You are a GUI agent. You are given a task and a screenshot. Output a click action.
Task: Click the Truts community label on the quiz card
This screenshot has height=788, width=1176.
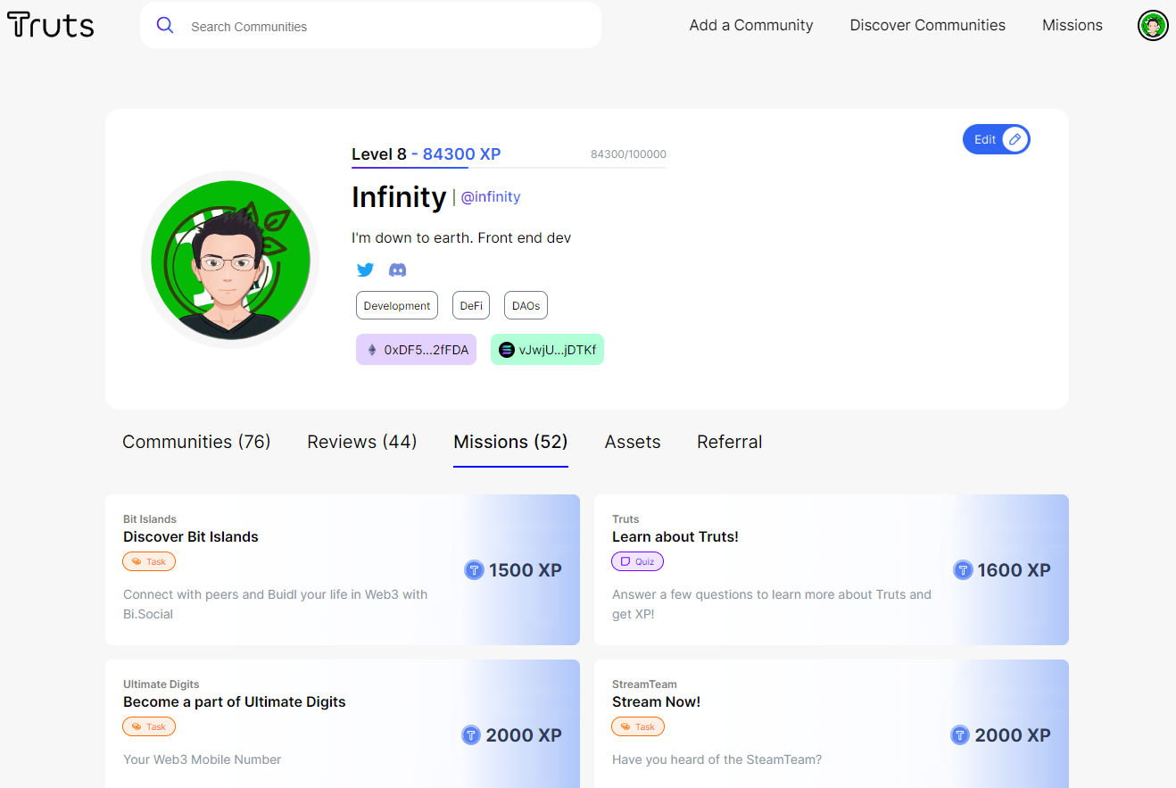[x=625, y=519]
